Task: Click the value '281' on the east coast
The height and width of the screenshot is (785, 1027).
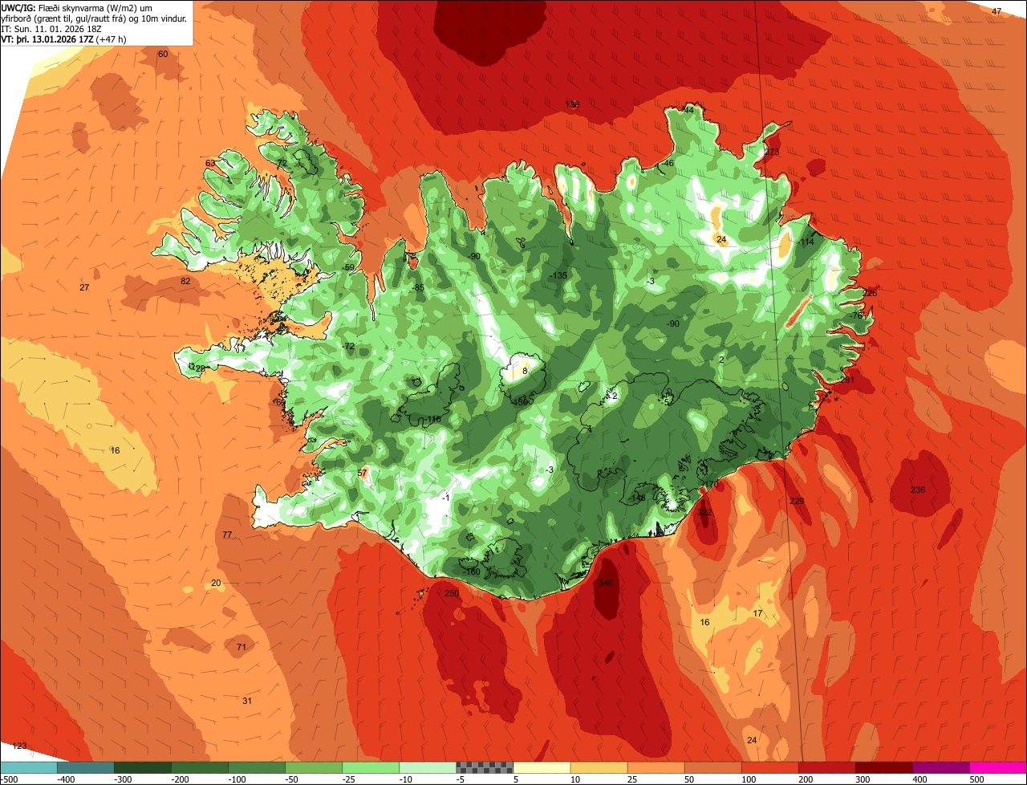Action: (847, 380)
